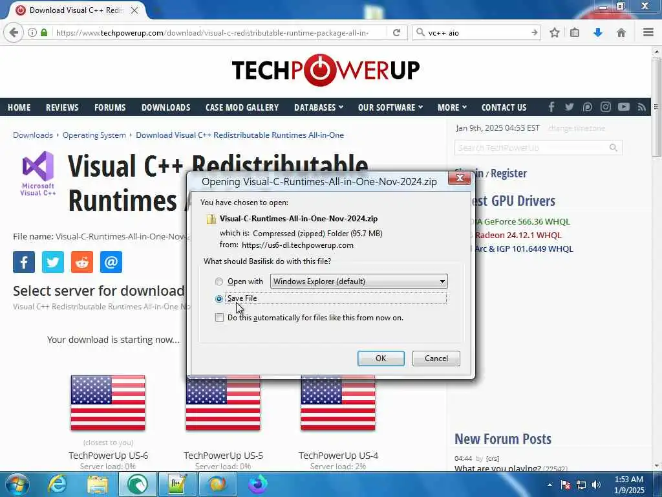
Task: Share page via blue Facebook button
Action: (x=24, y=262)
